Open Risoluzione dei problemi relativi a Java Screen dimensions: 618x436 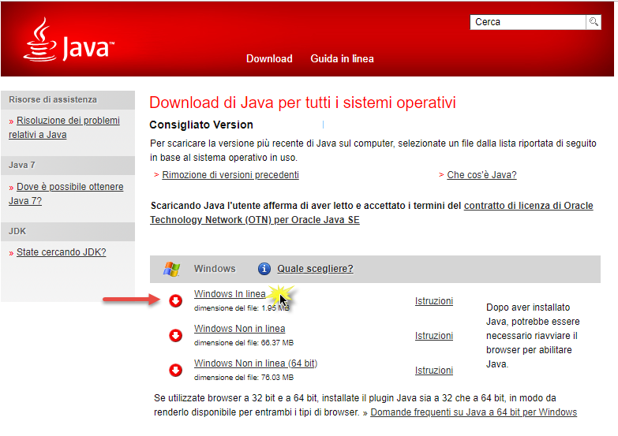[64, 128]
